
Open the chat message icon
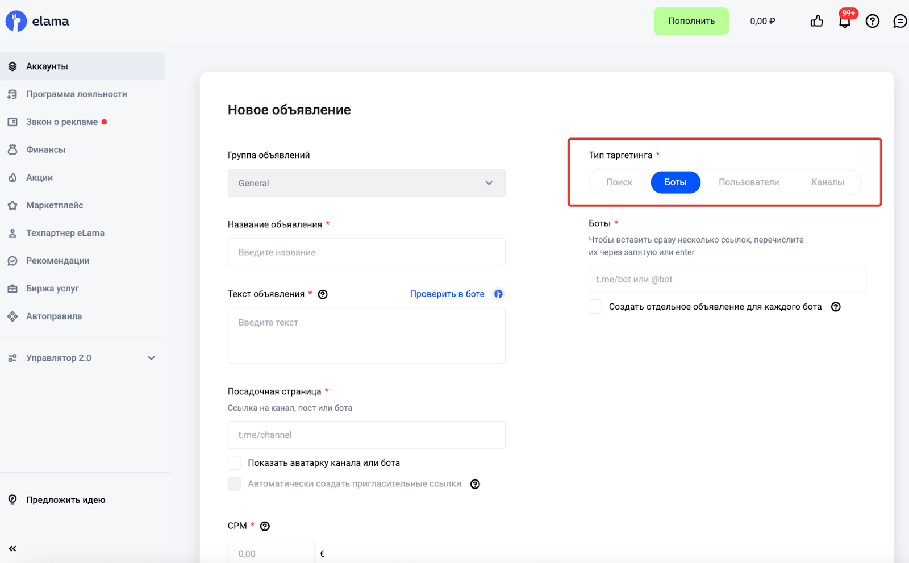tap(899, 22)
